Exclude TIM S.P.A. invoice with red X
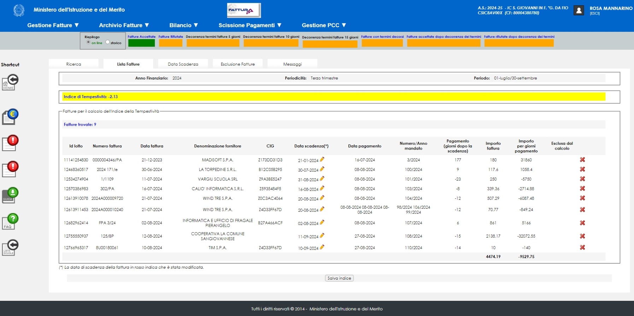 (x=582, y=248)
